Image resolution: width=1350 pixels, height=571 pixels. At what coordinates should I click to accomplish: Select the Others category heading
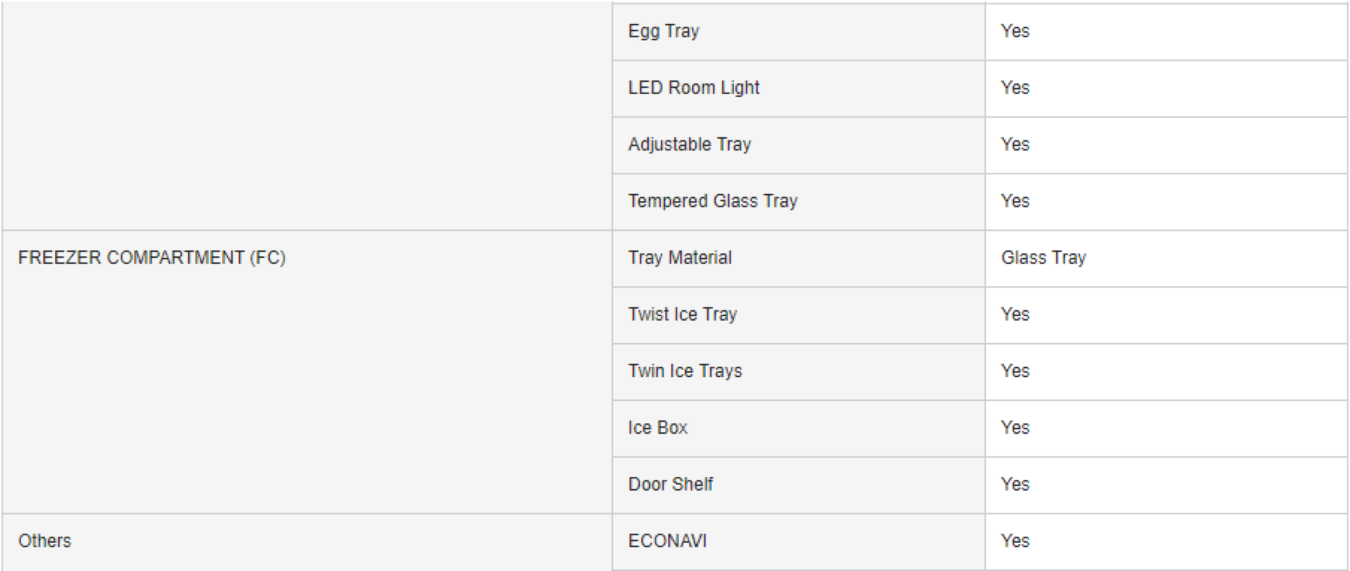pos(45,541)
